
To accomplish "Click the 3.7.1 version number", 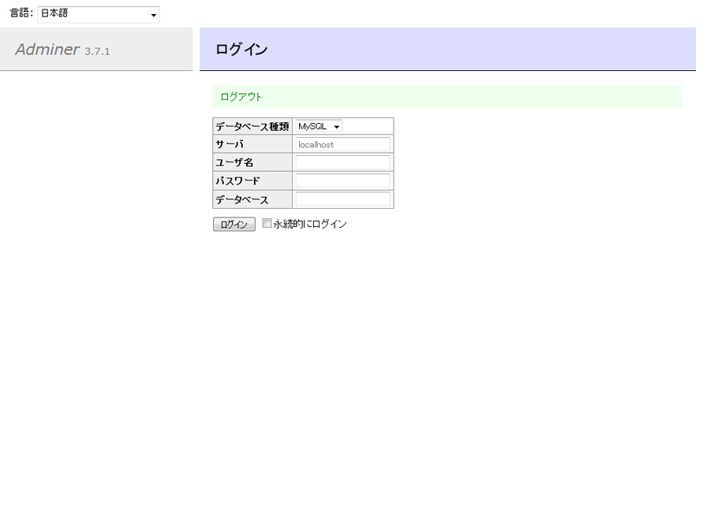I will (97, 51).
